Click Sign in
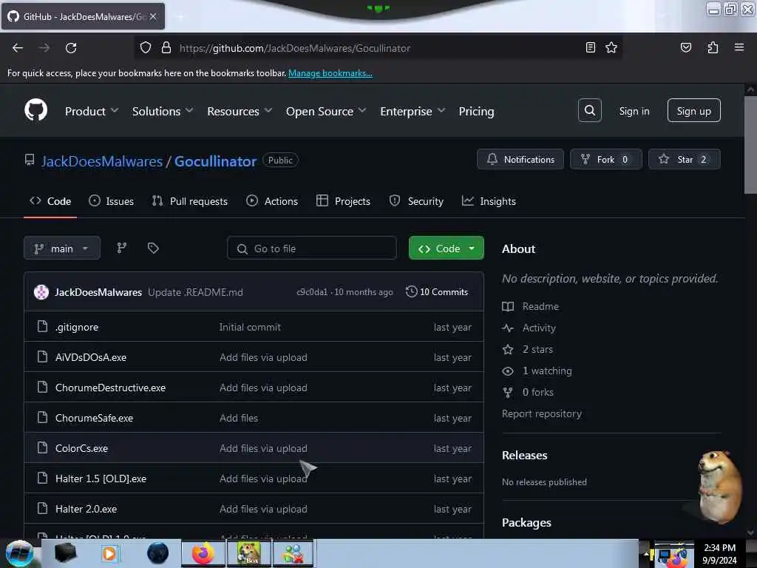Viewport: 757px width, 568px height. click(x=634, y=111)
